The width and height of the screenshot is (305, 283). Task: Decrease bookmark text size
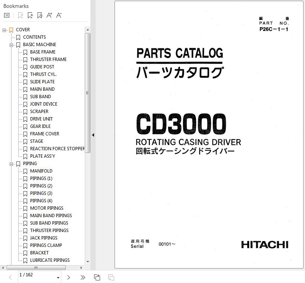click(x=59, y=15)
